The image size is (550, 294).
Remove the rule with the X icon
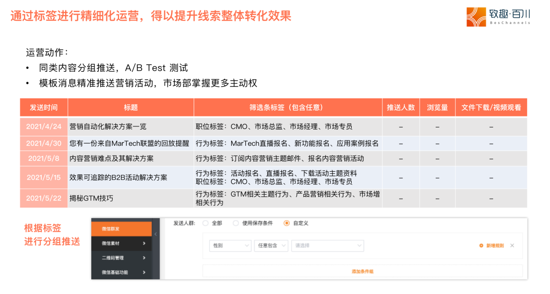point(512,246)
